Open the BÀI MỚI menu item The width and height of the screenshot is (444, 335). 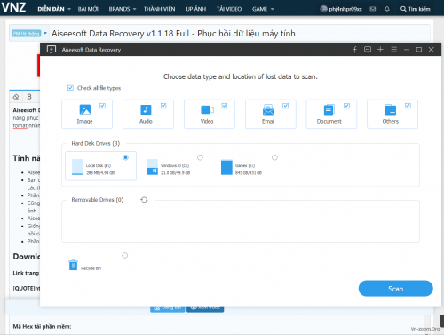[x=88, y=9]
